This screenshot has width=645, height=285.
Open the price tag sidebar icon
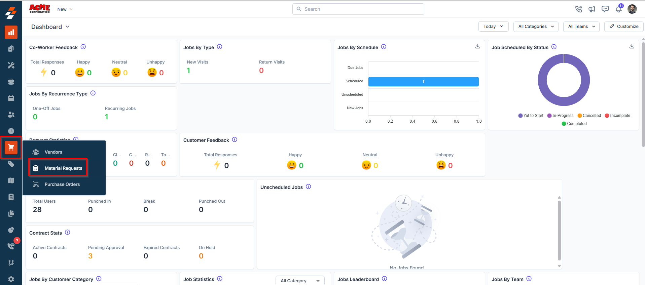click(x=11, y=164)
